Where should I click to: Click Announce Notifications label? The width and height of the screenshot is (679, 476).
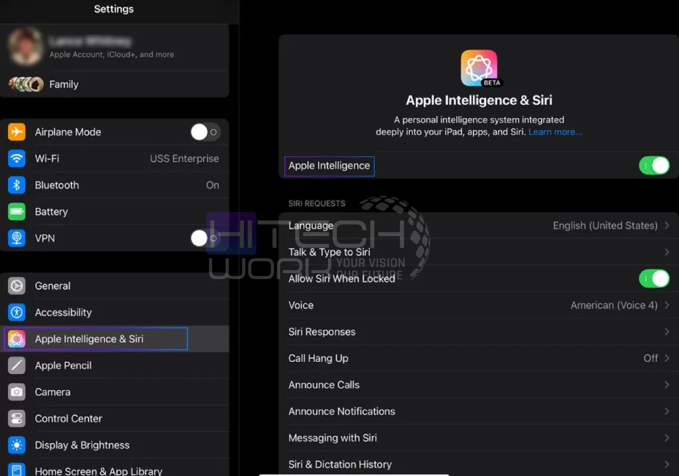click(341, 411)
